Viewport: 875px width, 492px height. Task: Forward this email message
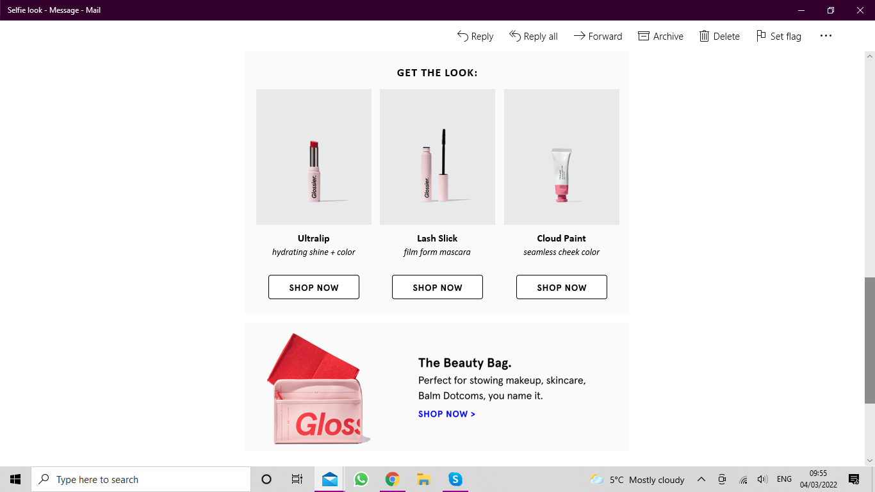tap(598, 37)
